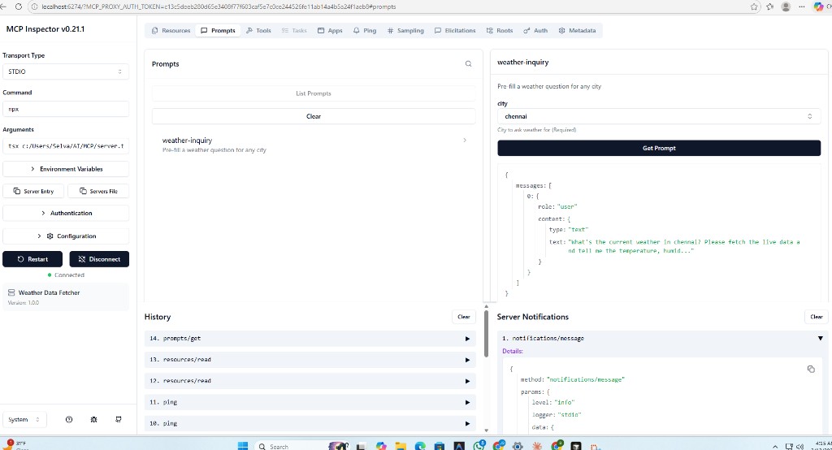
Task: Click the Prompts tab chat bubble icon
Action: point(204,31)
